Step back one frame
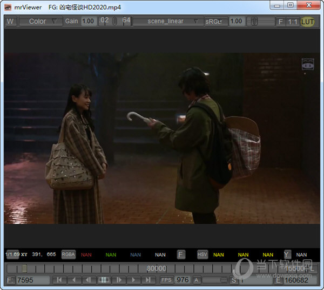This screenshot has width=324, height=290. [x=89, y=280]
